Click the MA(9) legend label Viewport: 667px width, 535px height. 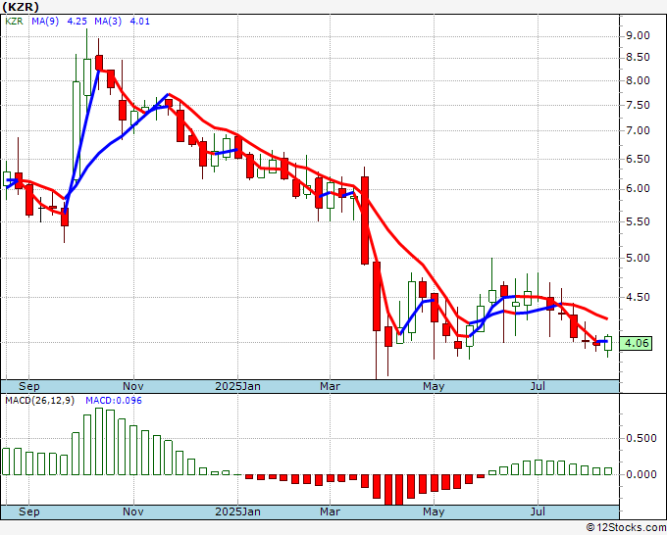point(45,22)
